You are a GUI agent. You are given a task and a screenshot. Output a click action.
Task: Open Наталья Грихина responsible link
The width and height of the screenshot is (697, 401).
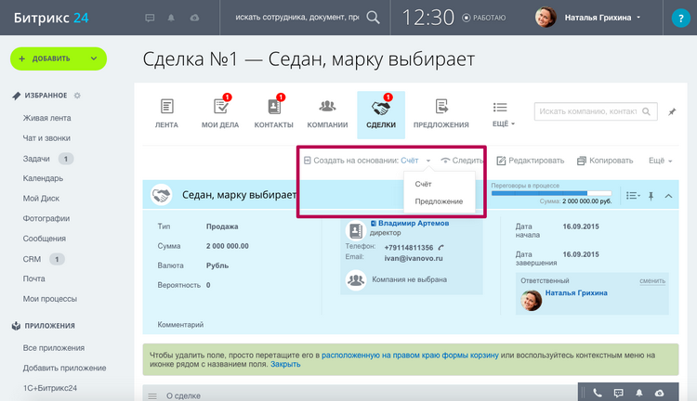(x=576, y=292)
